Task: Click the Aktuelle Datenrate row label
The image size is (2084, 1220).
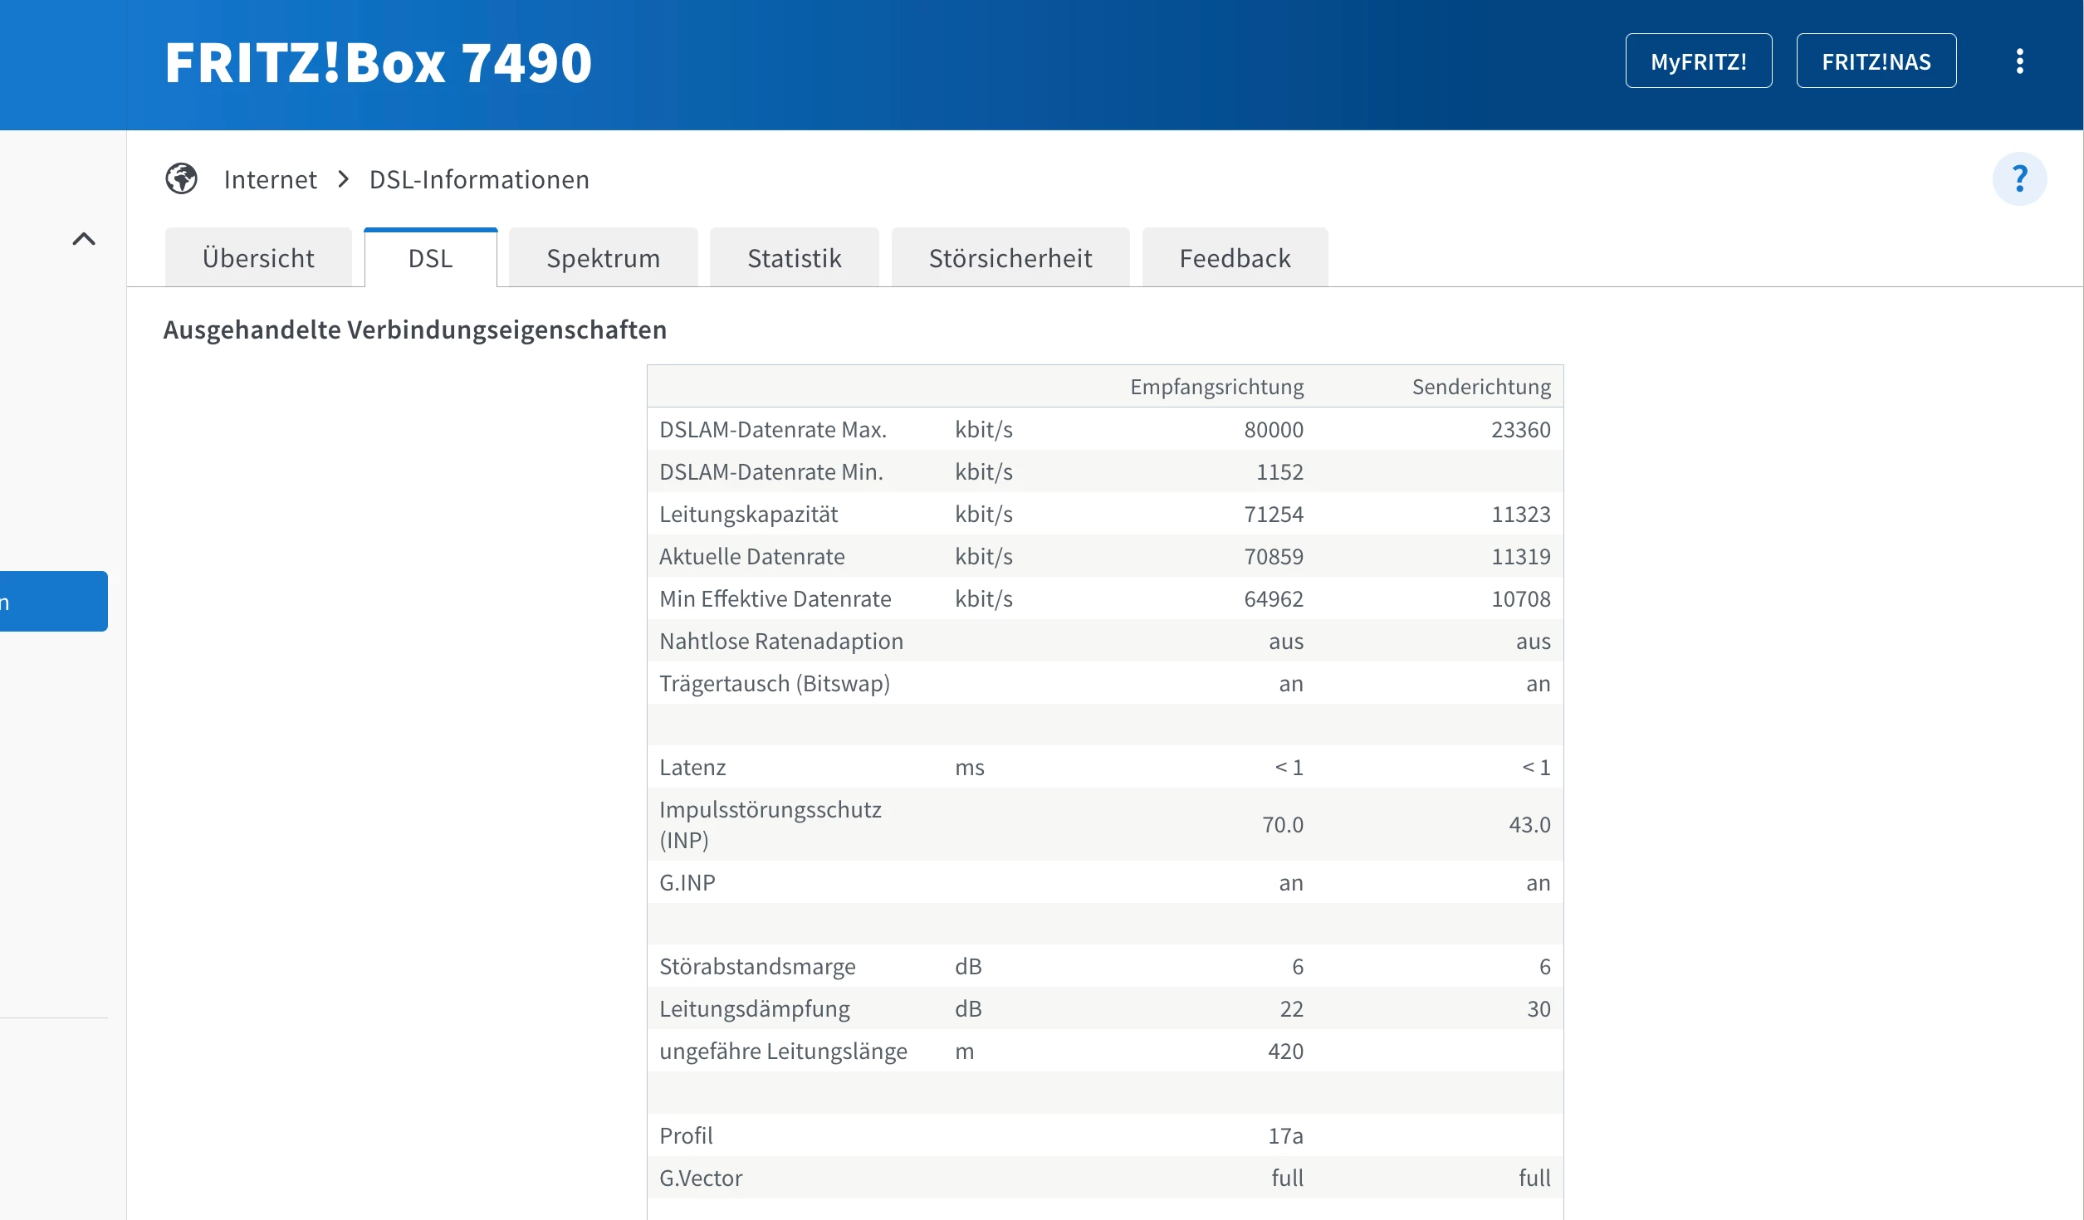Action: [751, 556]
